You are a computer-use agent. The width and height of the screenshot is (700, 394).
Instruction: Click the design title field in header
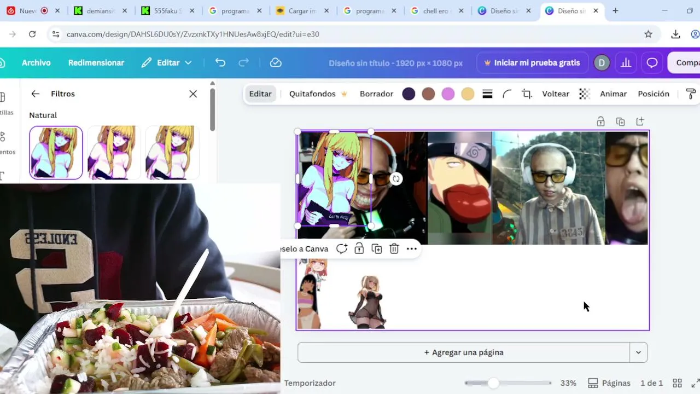[x=396, y=63]
